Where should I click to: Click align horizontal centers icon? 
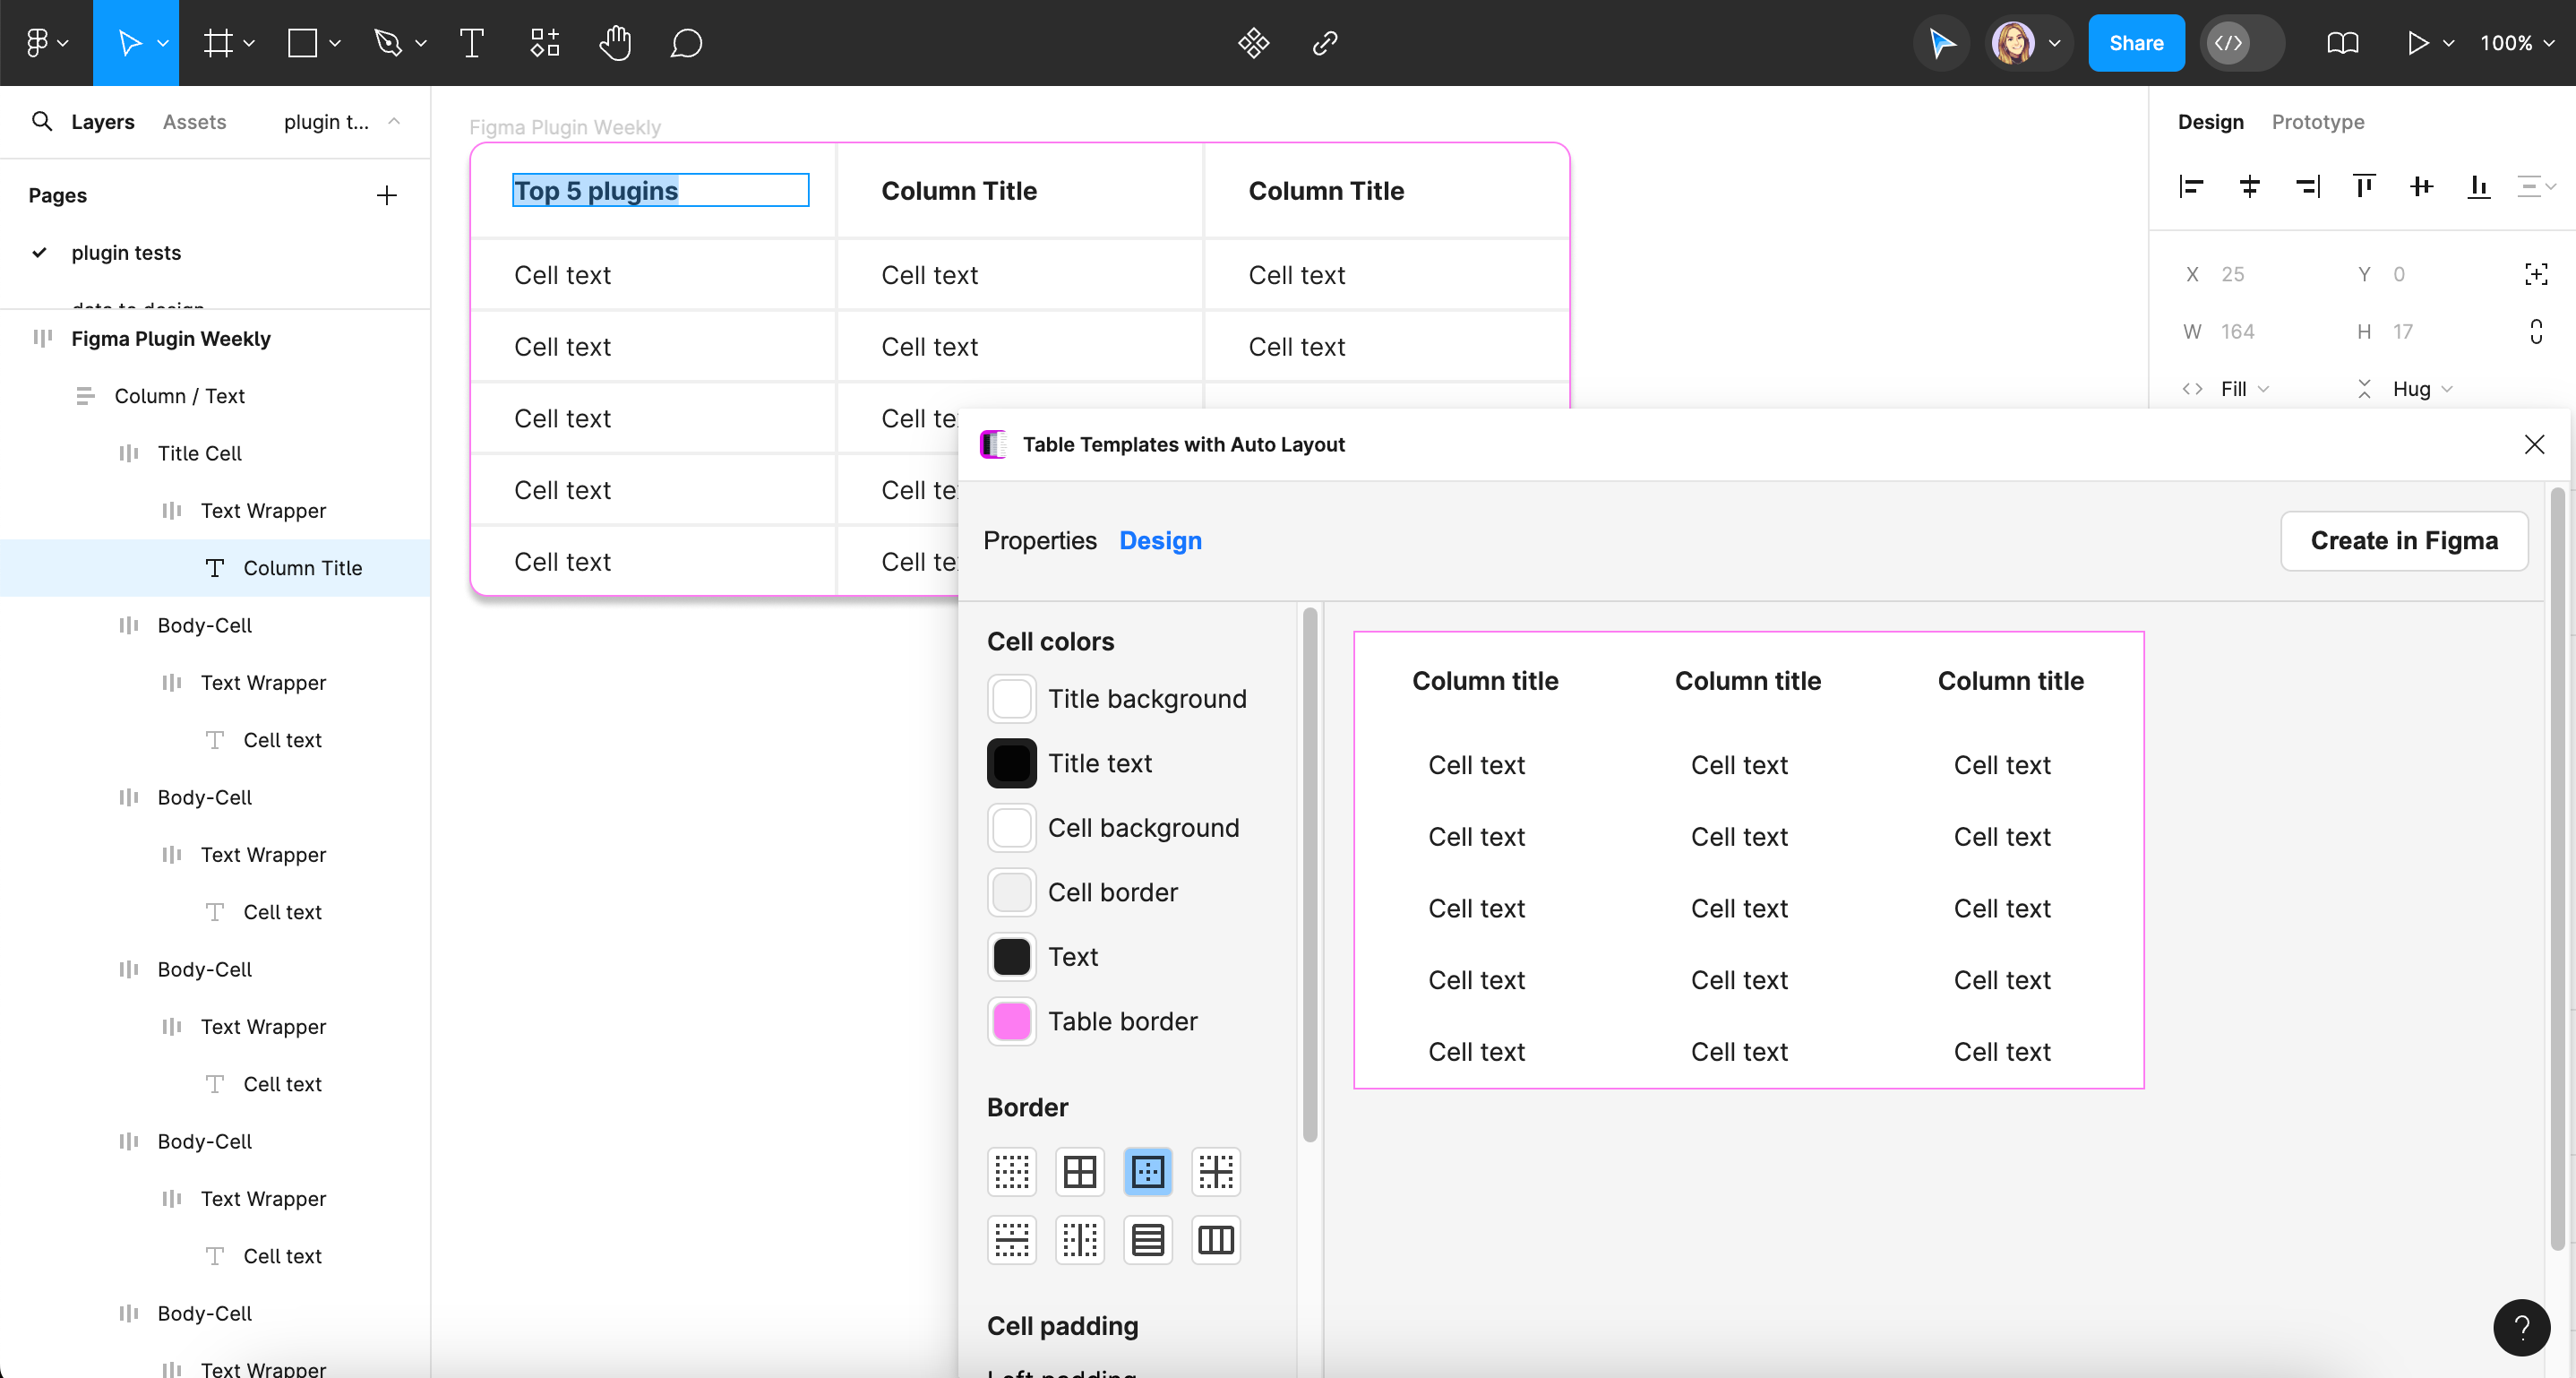[x=2249, y=187]
